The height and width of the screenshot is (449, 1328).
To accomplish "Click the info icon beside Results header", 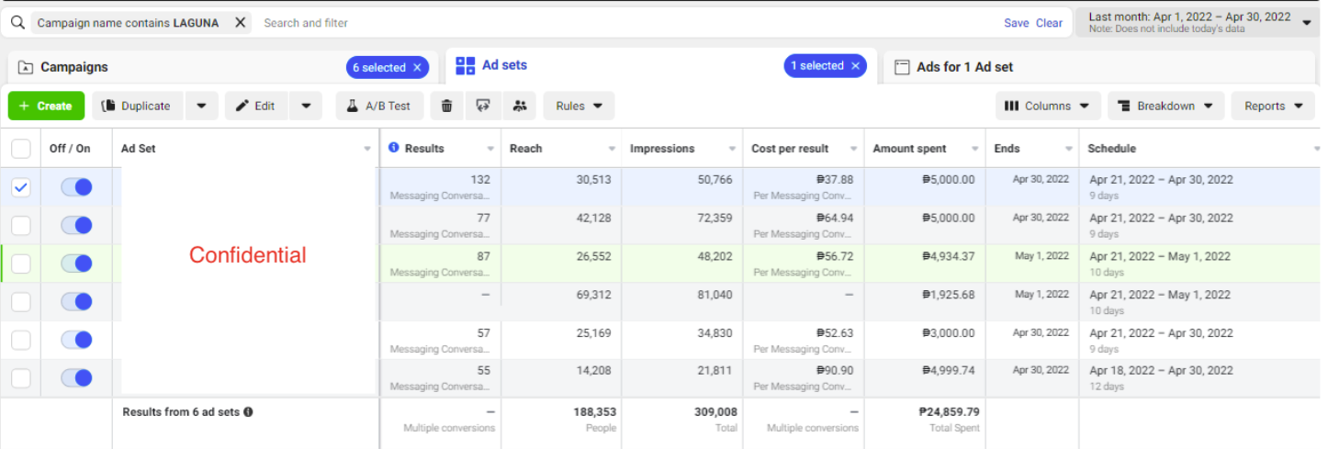I will click(x=394, y=148).
